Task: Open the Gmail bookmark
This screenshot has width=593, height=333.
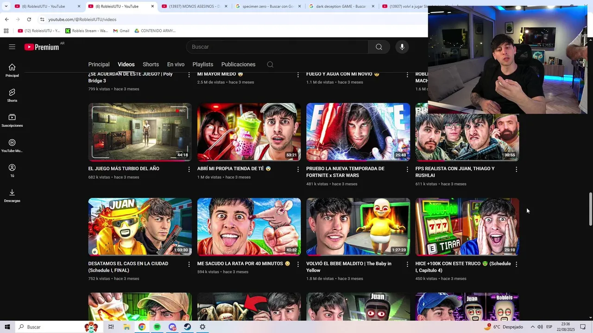Action: [x=121, y=31]
